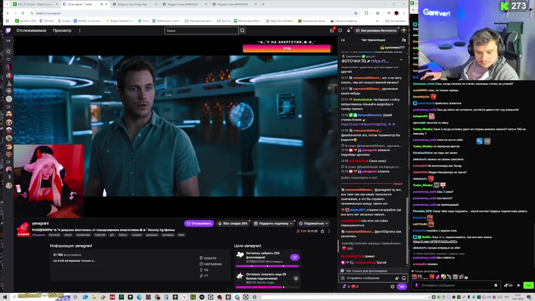Click the cosplay stream tag

click(136, 235)
